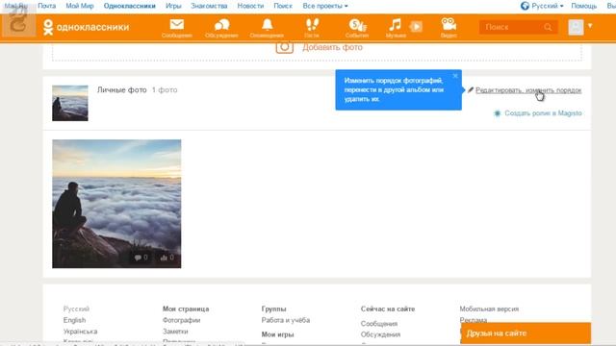Click the Помощь help link
This screenshot has height=346, width=616.
pos(584,6)
